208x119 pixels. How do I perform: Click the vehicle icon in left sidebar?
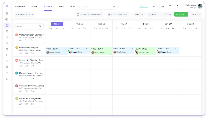(x=7, y=67)
